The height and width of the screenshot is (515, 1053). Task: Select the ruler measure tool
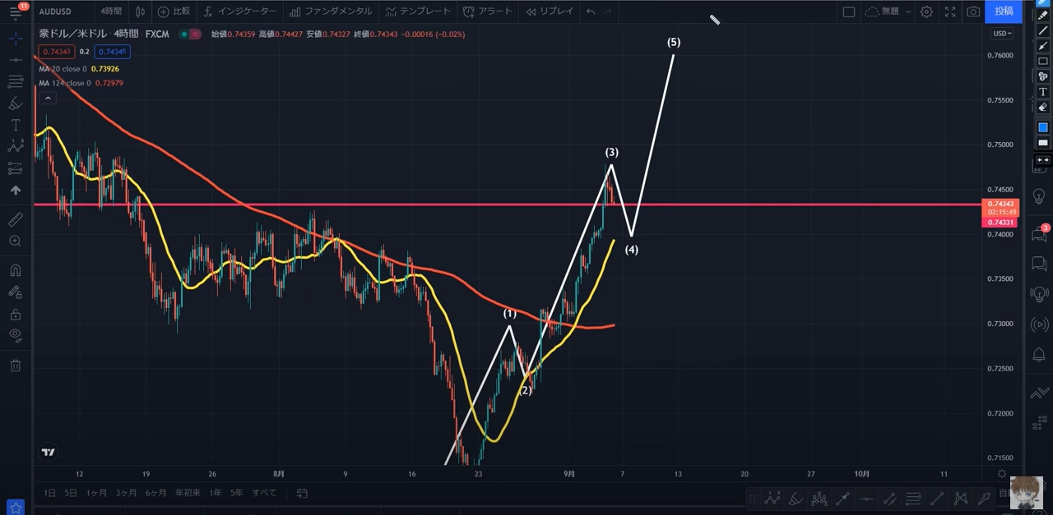click(x=15, y=219)
